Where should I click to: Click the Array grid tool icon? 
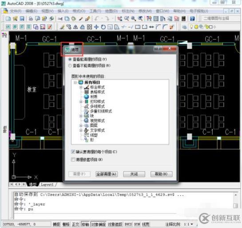click(x=89, y=27)
